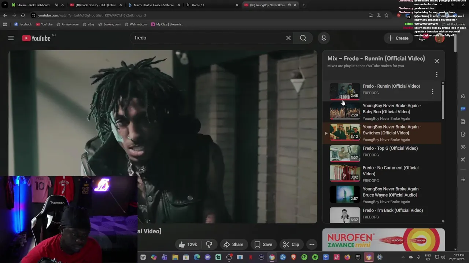
Task: Open Microsoft Teams from the taskbar
Action: [x=165, y=257]
